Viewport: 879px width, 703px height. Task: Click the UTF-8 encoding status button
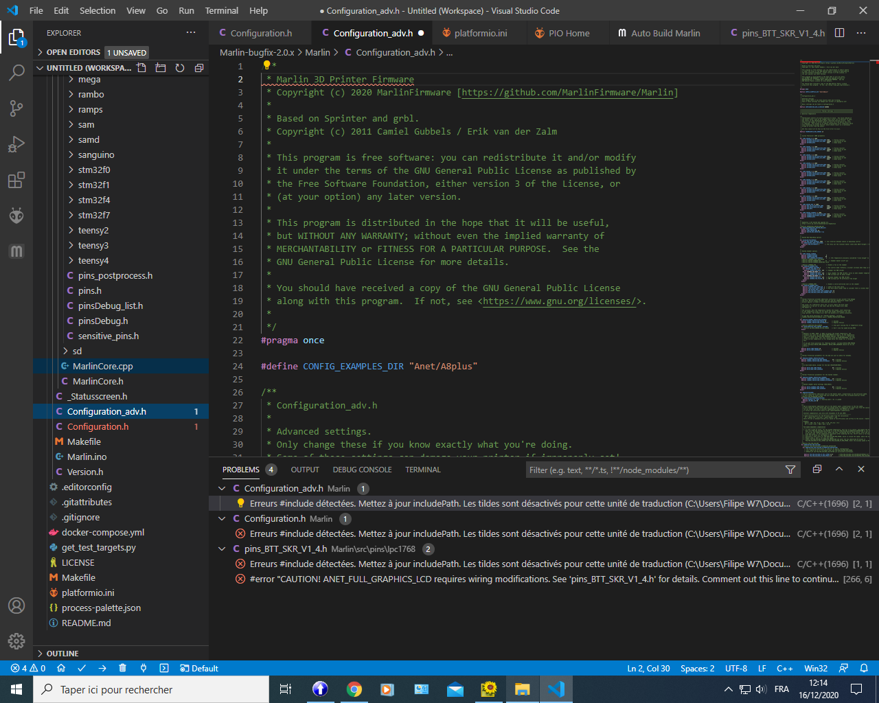pyautogui.click(x=735, y=668)
